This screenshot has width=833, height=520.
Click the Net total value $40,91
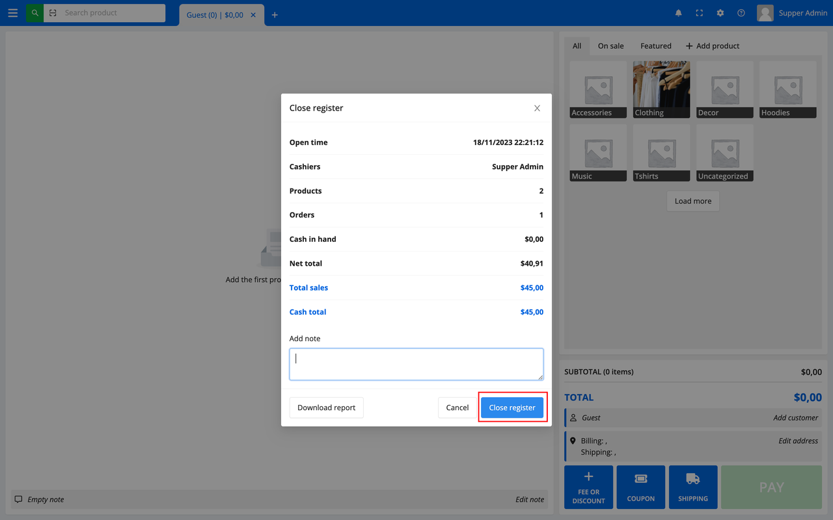pyautogui.click(x=532, y=263)
